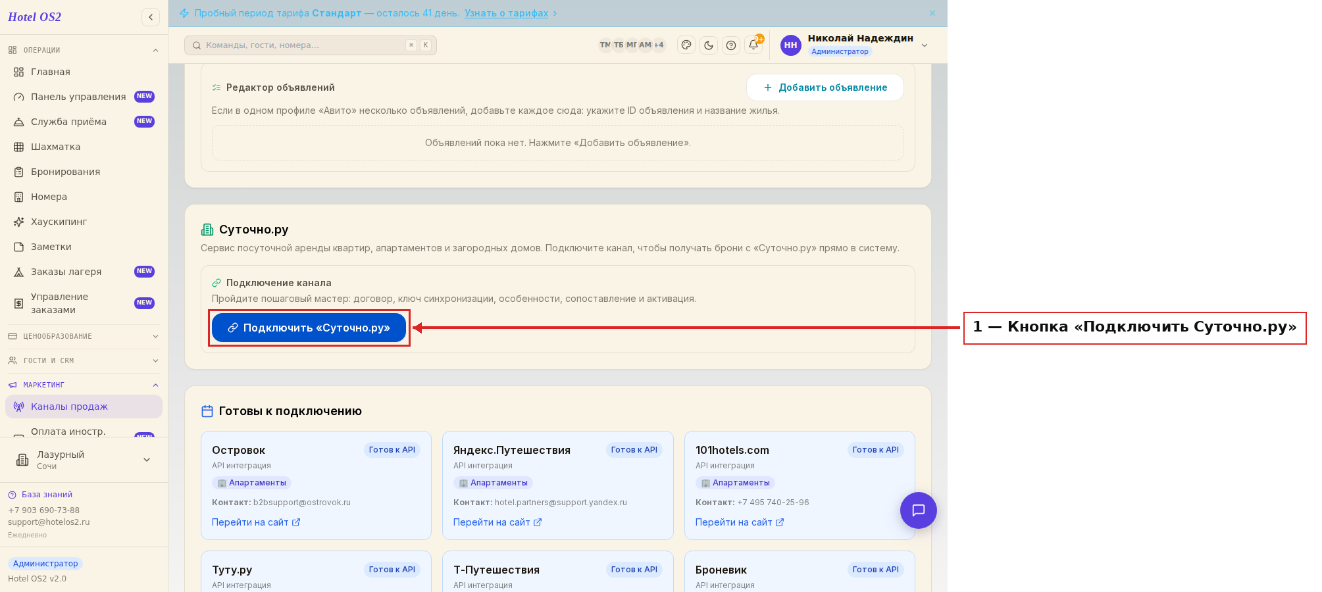Collapse the ОПЕРАЦИИ section
Viewport: 1322px width, 592px height.
point(84,50)
